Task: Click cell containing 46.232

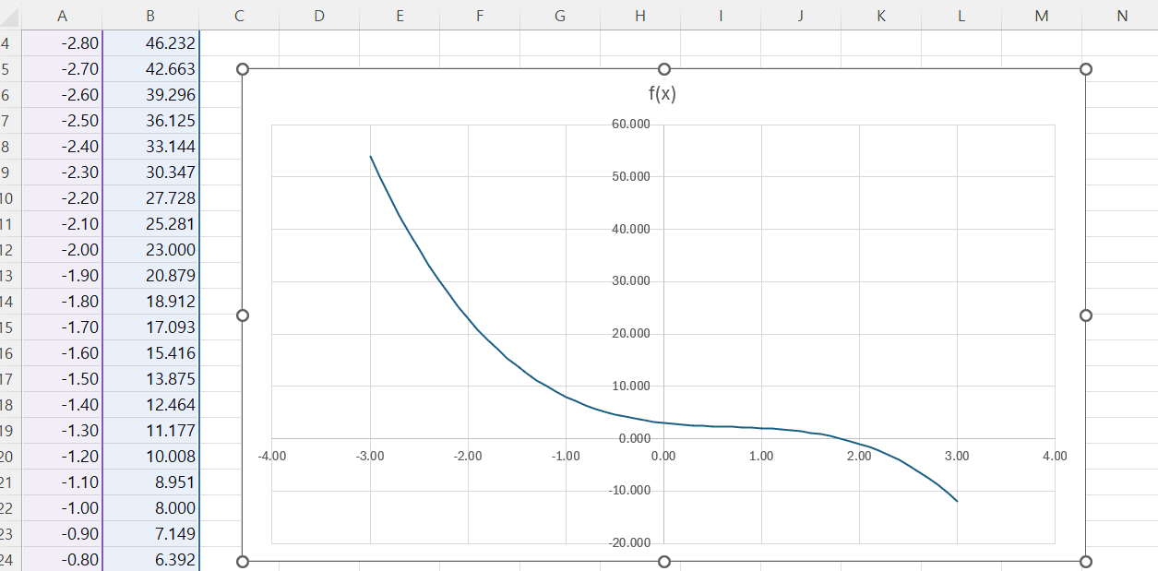Action: (x=151, y=43)
